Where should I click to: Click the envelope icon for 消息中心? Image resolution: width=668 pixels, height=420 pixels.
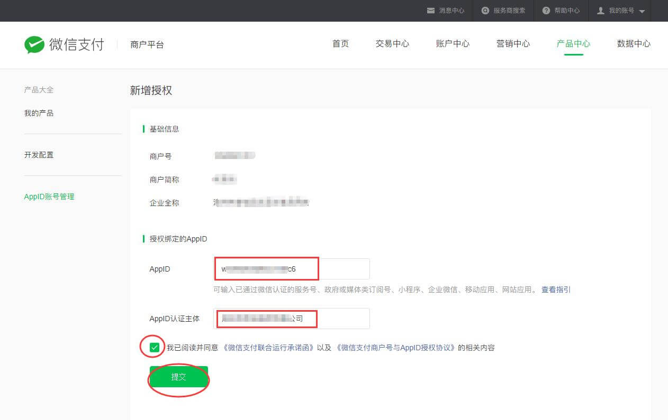tap(431, 11)
